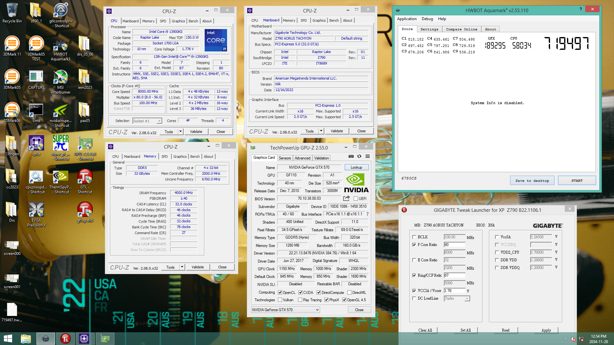Viewport: 614px width, 345px height.
Task: Open the 3DMark 11 desktop shortcut
Action: tap(12, 46)
